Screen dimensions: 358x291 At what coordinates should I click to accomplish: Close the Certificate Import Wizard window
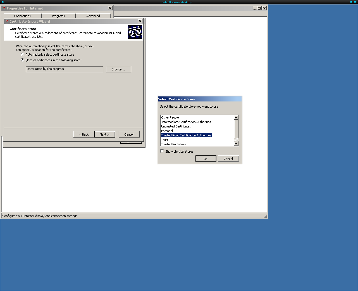[140, 21]
